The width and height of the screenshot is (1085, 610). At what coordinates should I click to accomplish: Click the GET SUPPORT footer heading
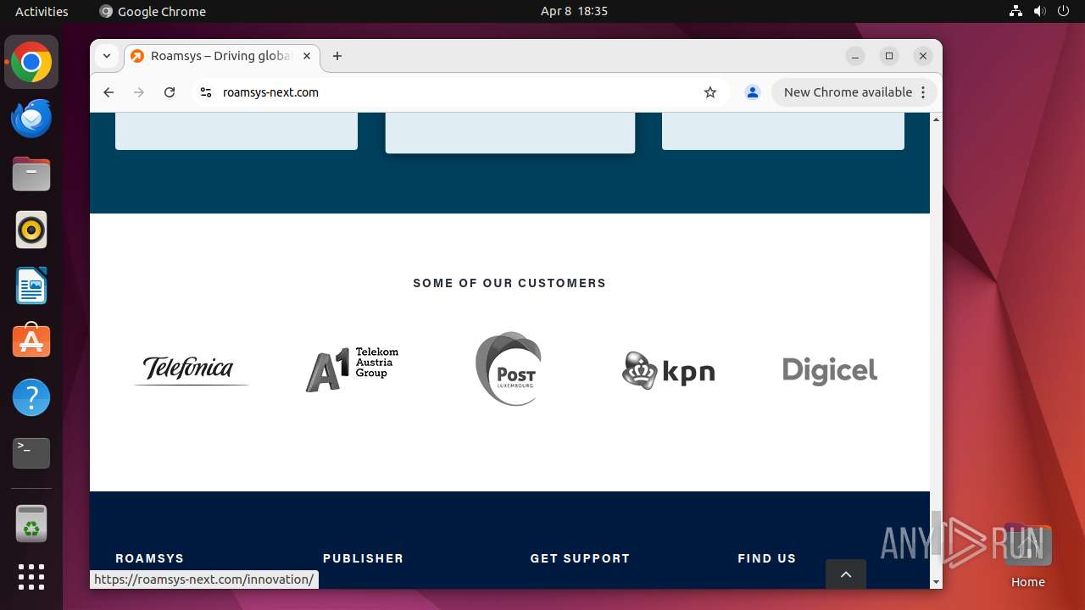[580, 558]
